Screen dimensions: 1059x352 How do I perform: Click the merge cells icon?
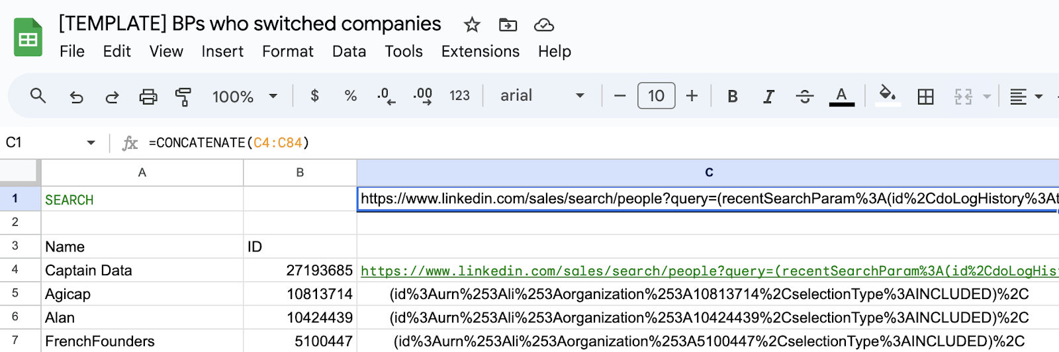963,97
